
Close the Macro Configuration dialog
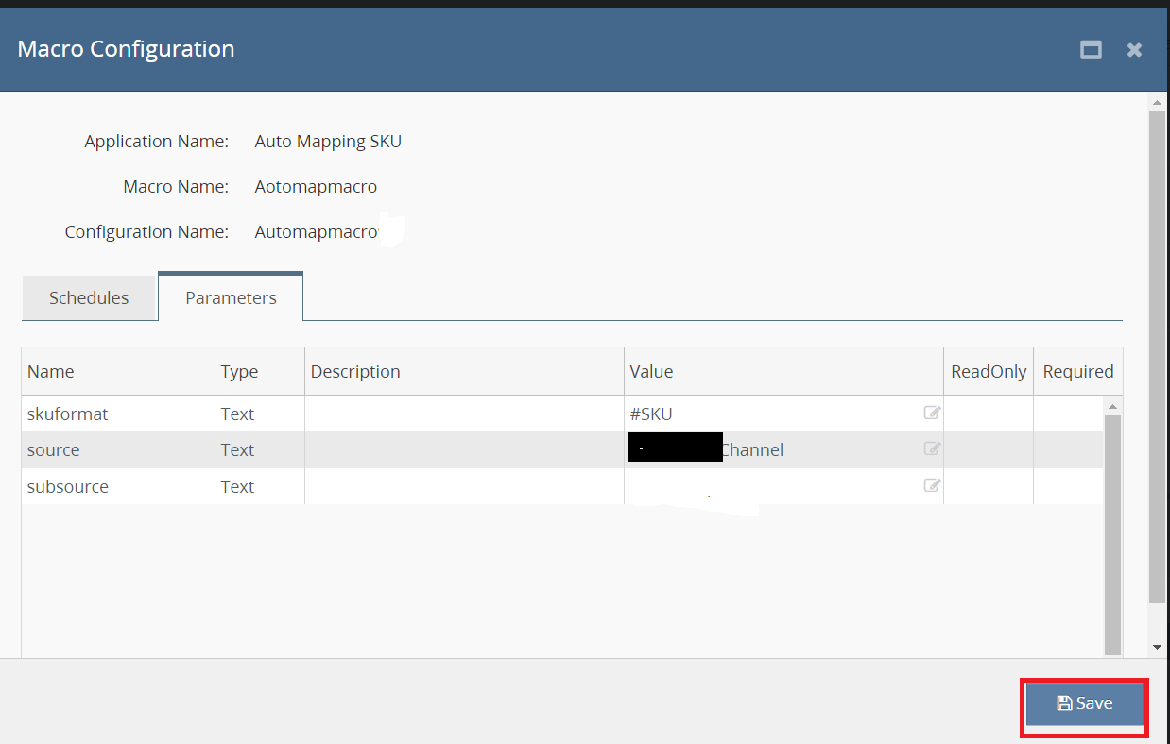tap(1134, 50)
